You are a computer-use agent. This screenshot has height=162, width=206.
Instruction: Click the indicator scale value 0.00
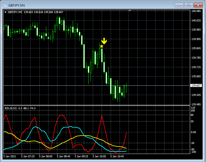click(x=193, y=132)
